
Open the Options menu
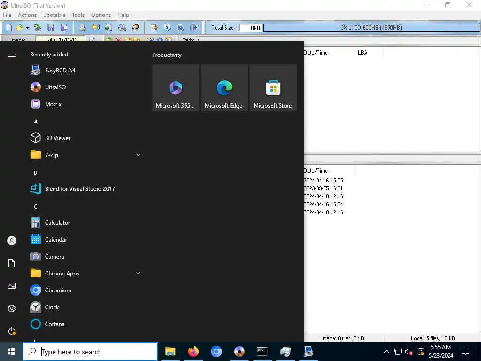(x=101, y=15)
